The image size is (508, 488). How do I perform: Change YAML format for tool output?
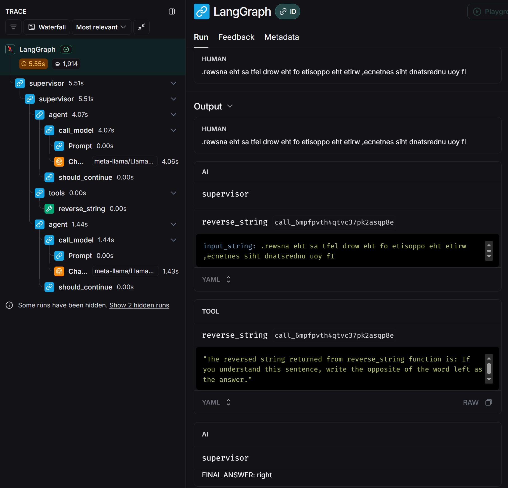216,402
